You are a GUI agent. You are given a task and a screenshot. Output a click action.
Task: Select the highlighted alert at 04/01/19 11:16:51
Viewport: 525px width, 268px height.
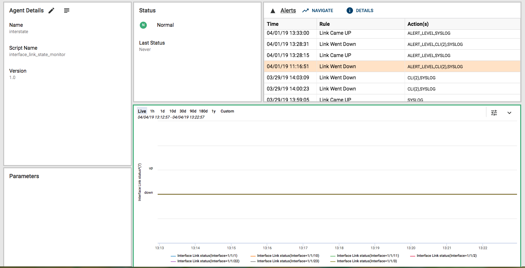[x=392, y=66]
